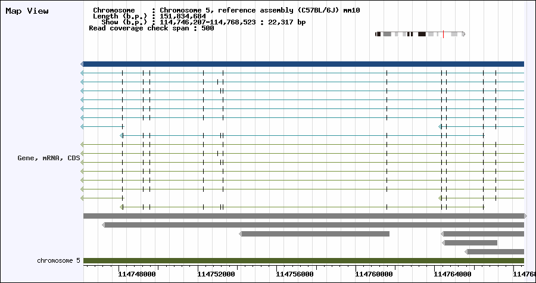Click the 'Read coverage check span : 500' text

click(151, 29)
